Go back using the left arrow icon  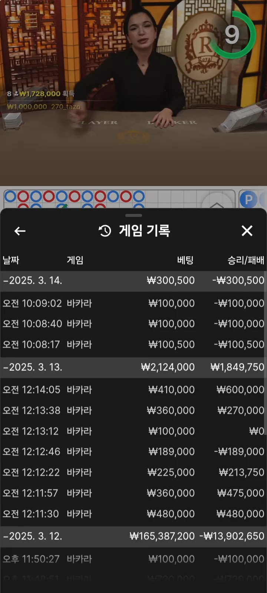pyautogui.click(x=20, y=231)
